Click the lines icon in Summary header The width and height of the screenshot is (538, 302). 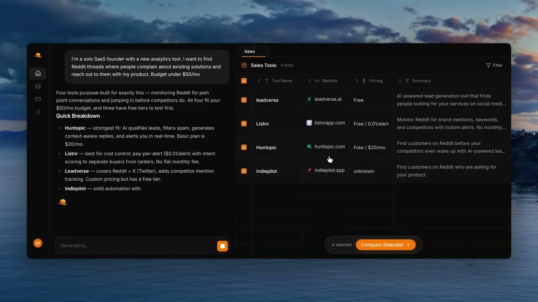tap(407, 81)
